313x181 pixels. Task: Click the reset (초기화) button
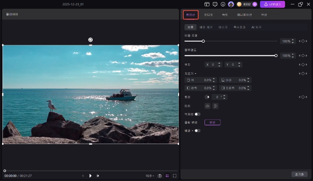point(299,174)
